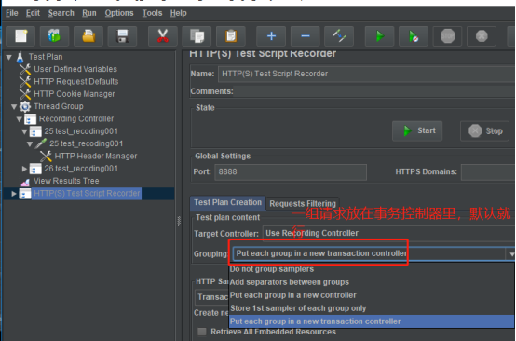Click the HTTPS Domains input field
The image size is (516, 341).
pyautogui.click(x=488, y=172)
